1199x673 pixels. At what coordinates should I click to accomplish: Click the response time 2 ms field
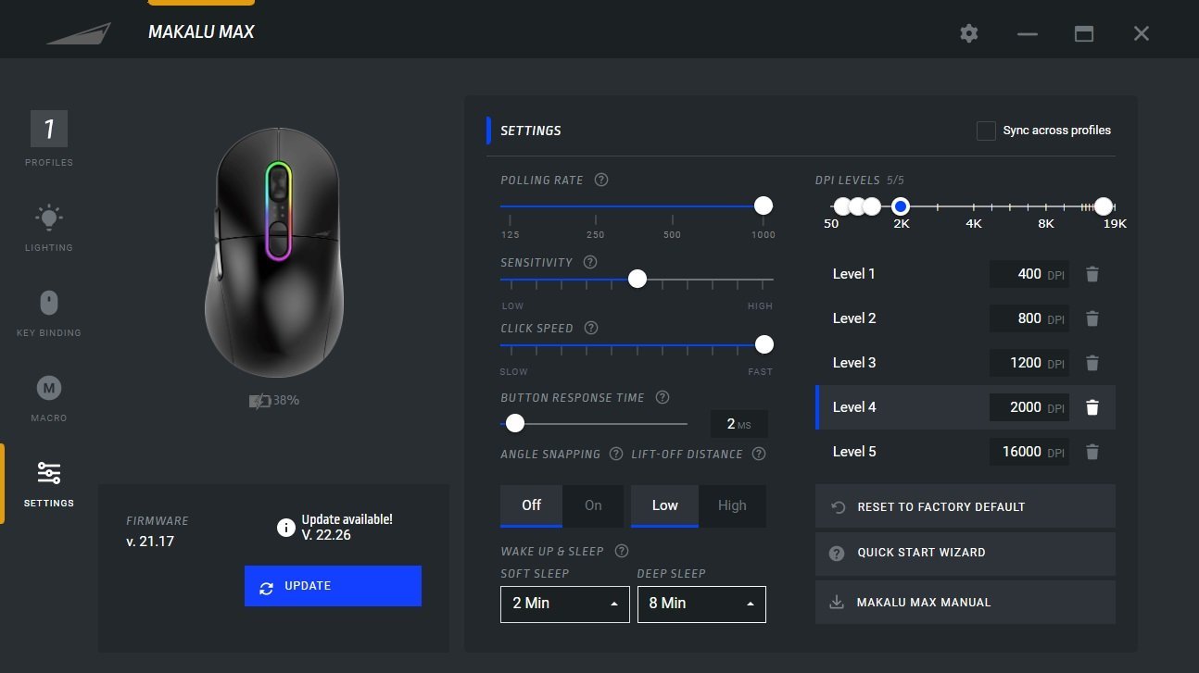tap(739, 424)
